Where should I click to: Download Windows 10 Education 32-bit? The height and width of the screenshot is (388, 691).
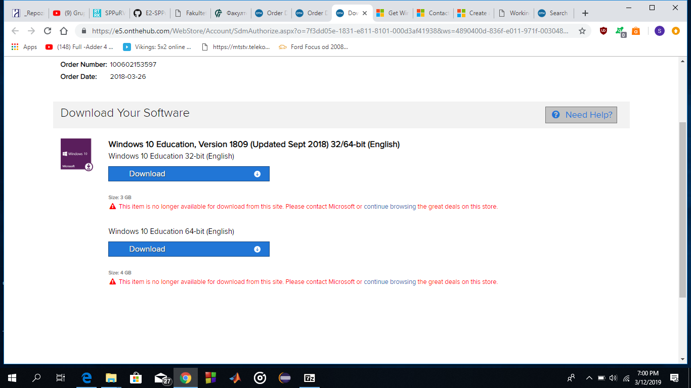click(189, 174)
